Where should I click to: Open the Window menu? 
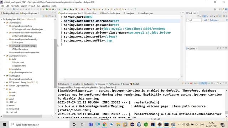46,6
